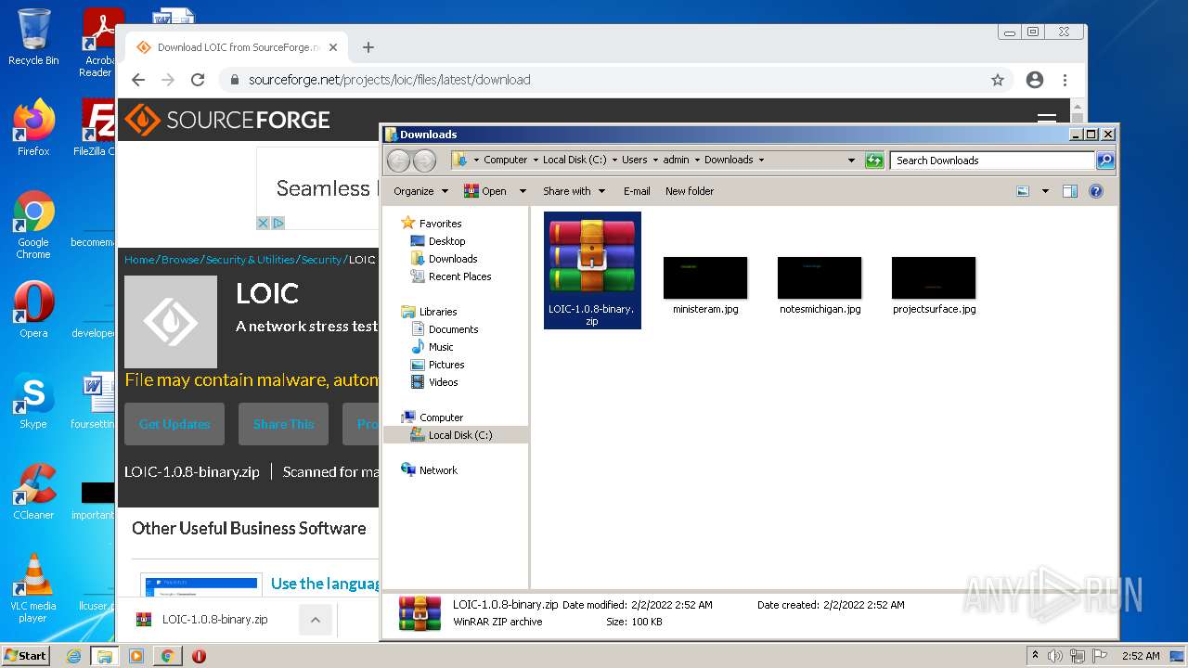Reload the SourceForge page in Chrome
Viewport: 1188px width, 668px height.
point(198,80)
